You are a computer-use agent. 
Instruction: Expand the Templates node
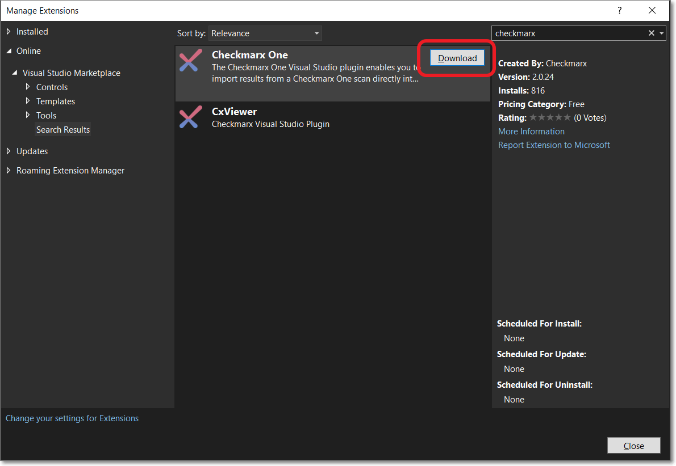point(28,101)
